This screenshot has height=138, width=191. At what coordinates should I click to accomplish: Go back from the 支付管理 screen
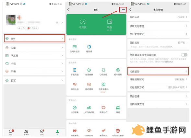pos(130,10)
